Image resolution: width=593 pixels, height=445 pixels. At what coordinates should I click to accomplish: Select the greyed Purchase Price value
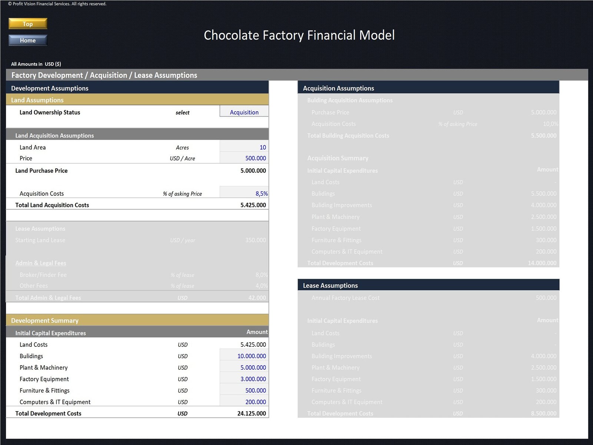point(543,112)
